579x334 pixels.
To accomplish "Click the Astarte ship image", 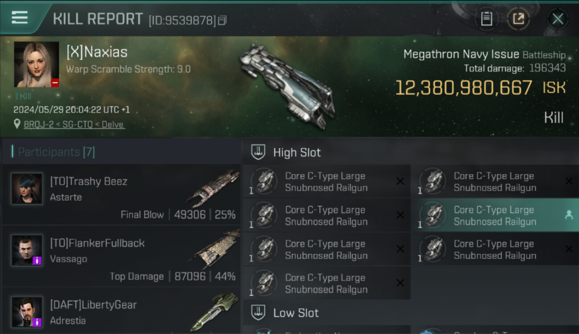I will tap(213, 188).
